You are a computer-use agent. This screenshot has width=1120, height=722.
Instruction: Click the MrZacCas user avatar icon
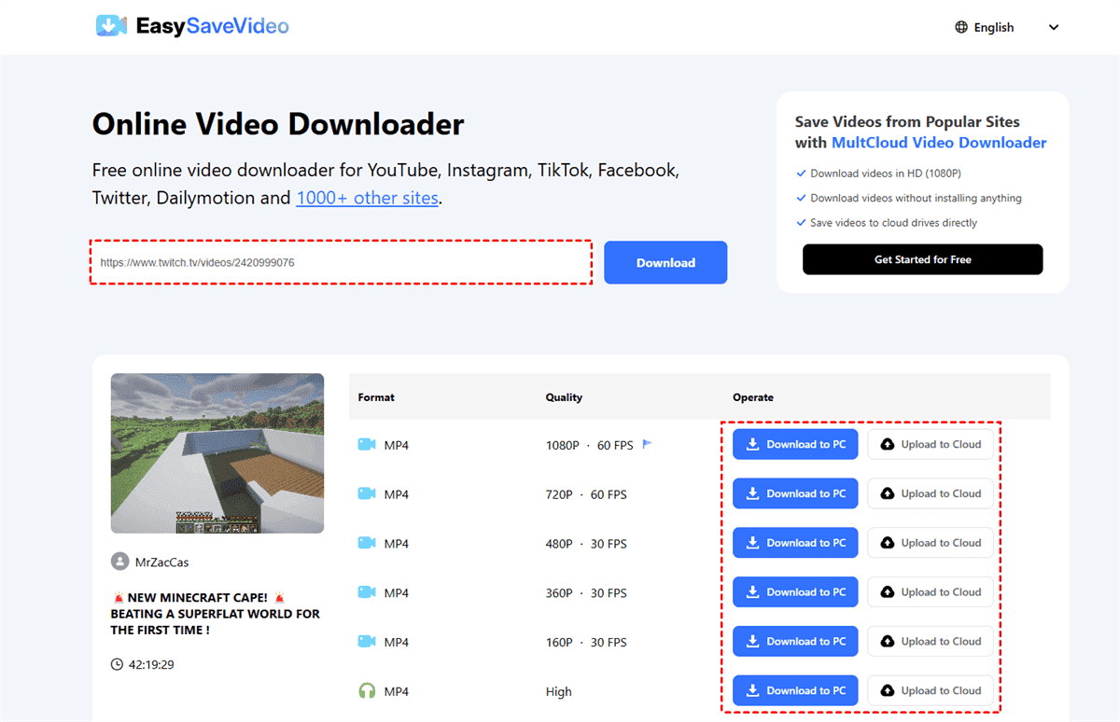(119, 562)
